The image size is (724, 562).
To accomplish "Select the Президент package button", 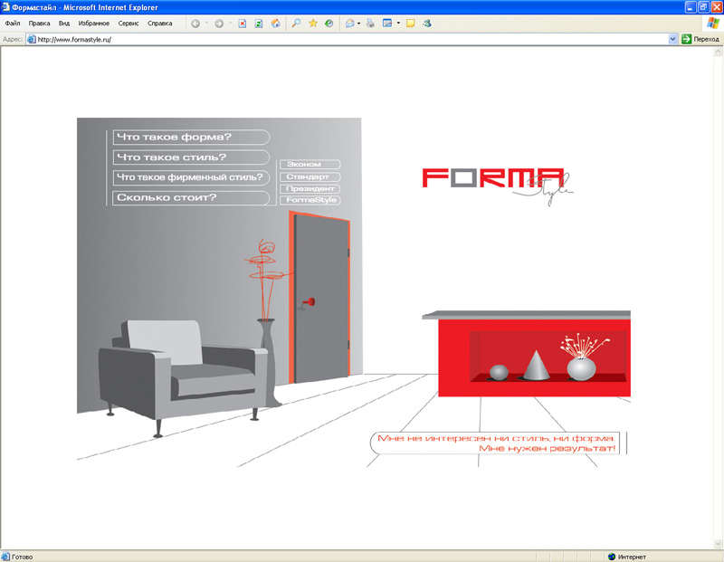I will (x=310, y=189).
